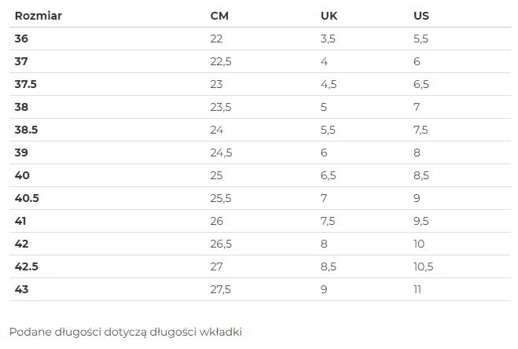Image resolution: width=518 pixels, height=349 pixels.
Task: Select the size 43 row label
Action: coord(22,289)
